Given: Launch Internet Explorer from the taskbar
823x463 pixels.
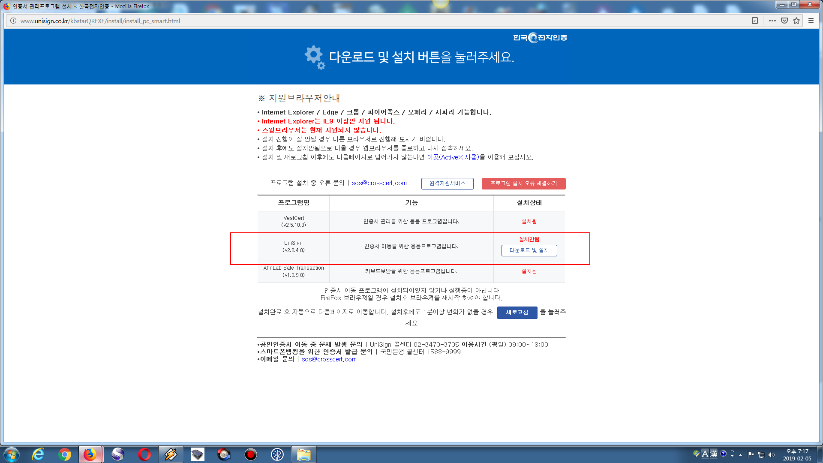Looking at the screenshot, I should (x=38, y=454).
